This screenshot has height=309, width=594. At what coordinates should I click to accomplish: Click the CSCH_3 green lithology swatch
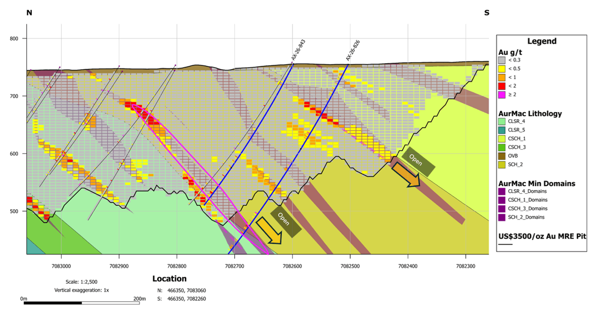point(502,147)
